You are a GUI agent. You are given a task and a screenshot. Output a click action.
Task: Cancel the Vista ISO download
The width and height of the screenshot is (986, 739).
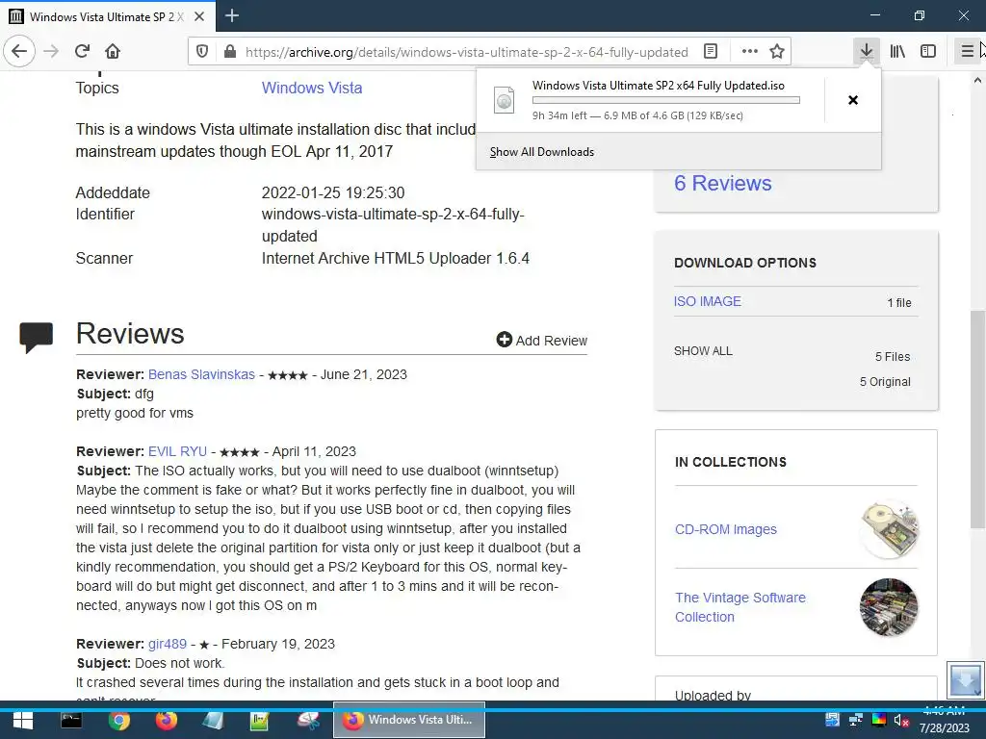tap(853, 100)
